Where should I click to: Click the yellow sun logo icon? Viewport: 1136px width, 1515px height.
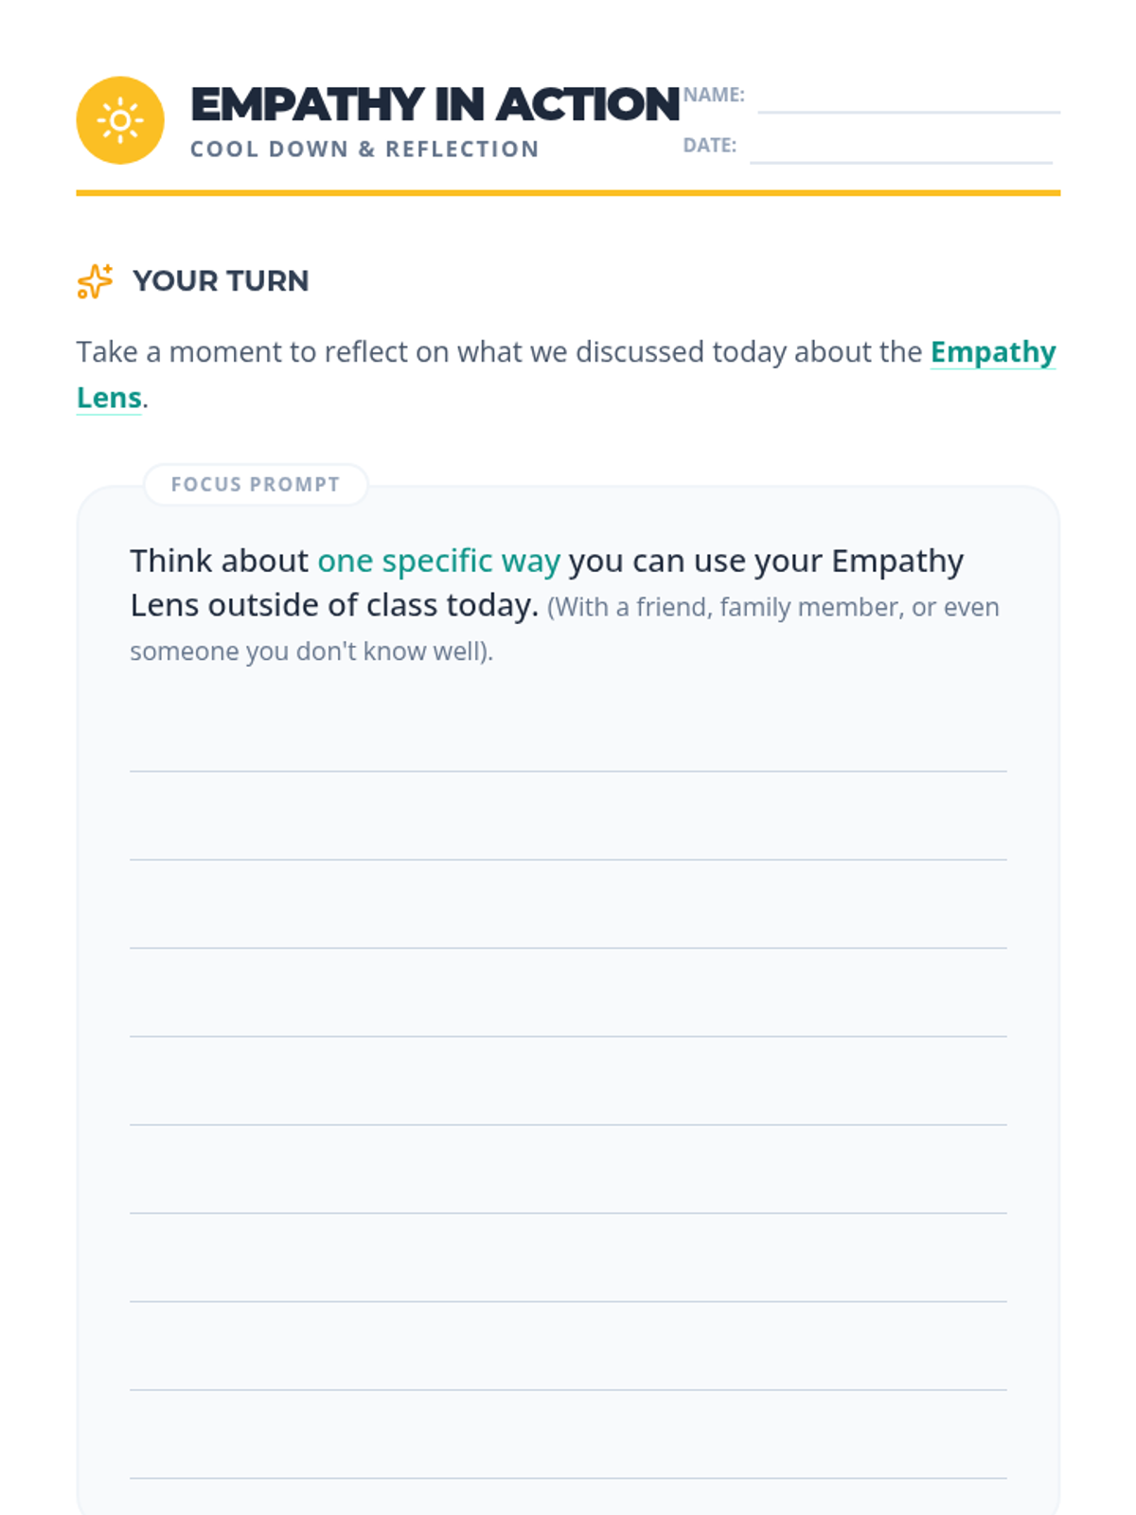coord(120,120)
